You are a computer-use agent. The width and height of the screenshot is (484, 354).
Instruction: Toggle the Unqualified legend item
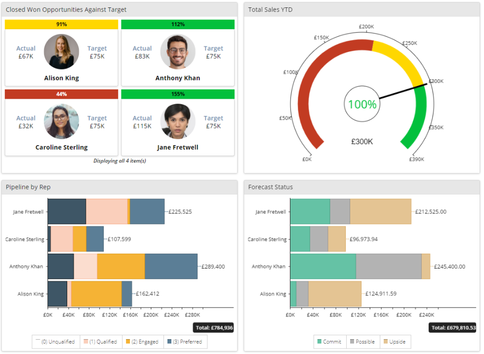(x=55, y=342)
